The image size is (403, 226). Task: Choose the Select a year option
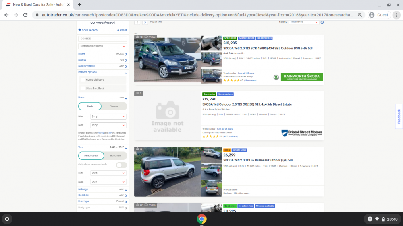click(x=91, y=155)
